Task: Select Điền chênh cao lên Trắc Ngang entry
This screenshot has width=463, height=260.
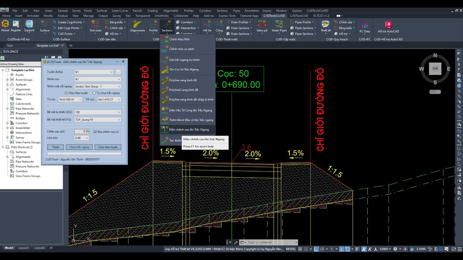Action: coord(188,129)
